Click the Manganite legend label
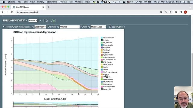Screen dimensions: 193x108 (x=106, y=47)
